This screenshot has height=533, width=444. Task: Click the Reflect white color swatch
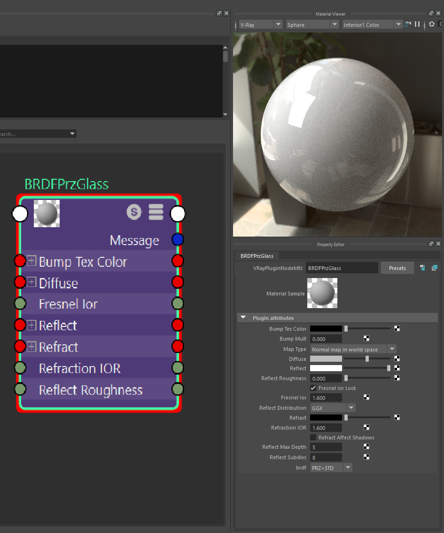click(326, 368)
